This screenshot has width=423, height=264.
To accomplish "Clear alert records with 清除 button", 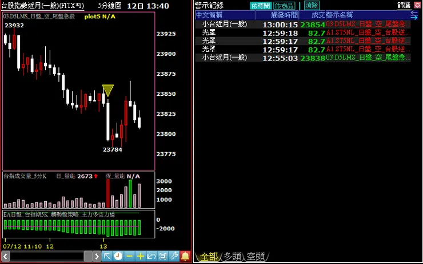I will (x=312, y=5).
